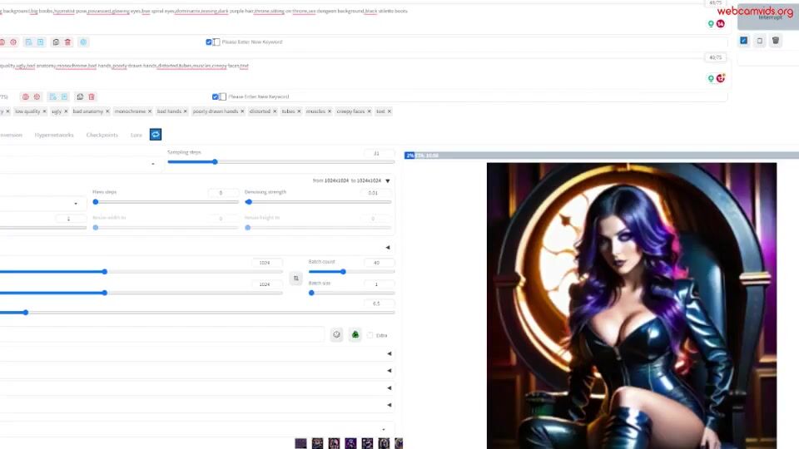799x449 pixels.
Task: Click the green lightbulb icon in positive prompt
Action: 711,23
